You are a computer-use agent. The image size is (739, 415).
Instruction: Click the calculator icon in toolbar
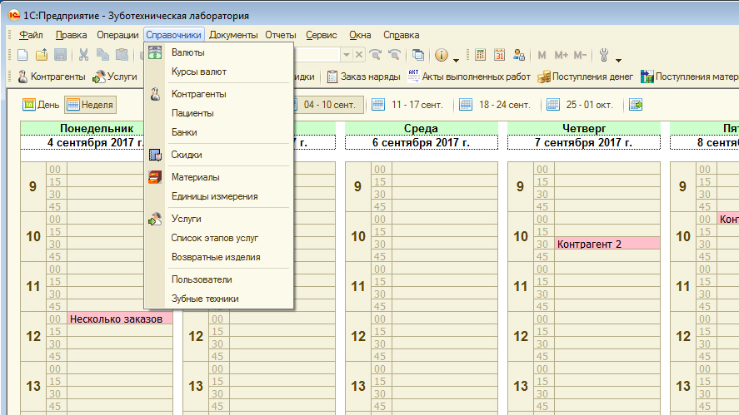480,55
